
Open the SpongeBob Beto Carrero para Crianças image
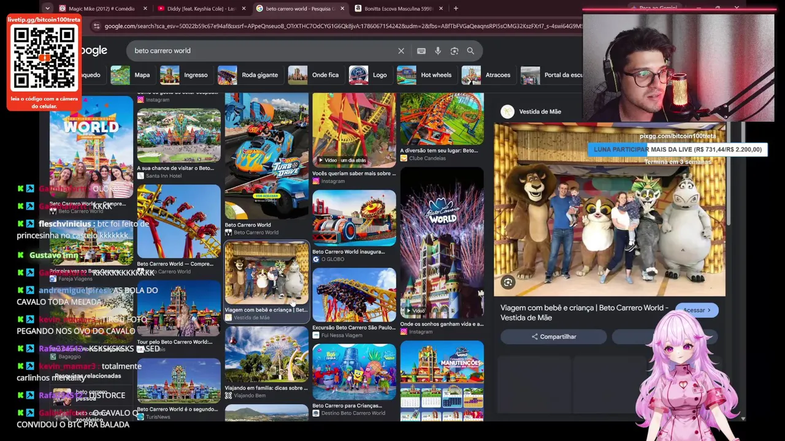click(x=354, y=372)
